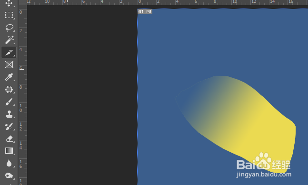Select the Lasso tool
The width and height of the screenshot is (308, 185).
(x=9, y=28)
